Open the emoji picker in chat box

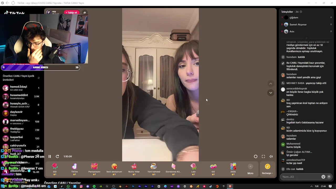click(x=323, y=177)
